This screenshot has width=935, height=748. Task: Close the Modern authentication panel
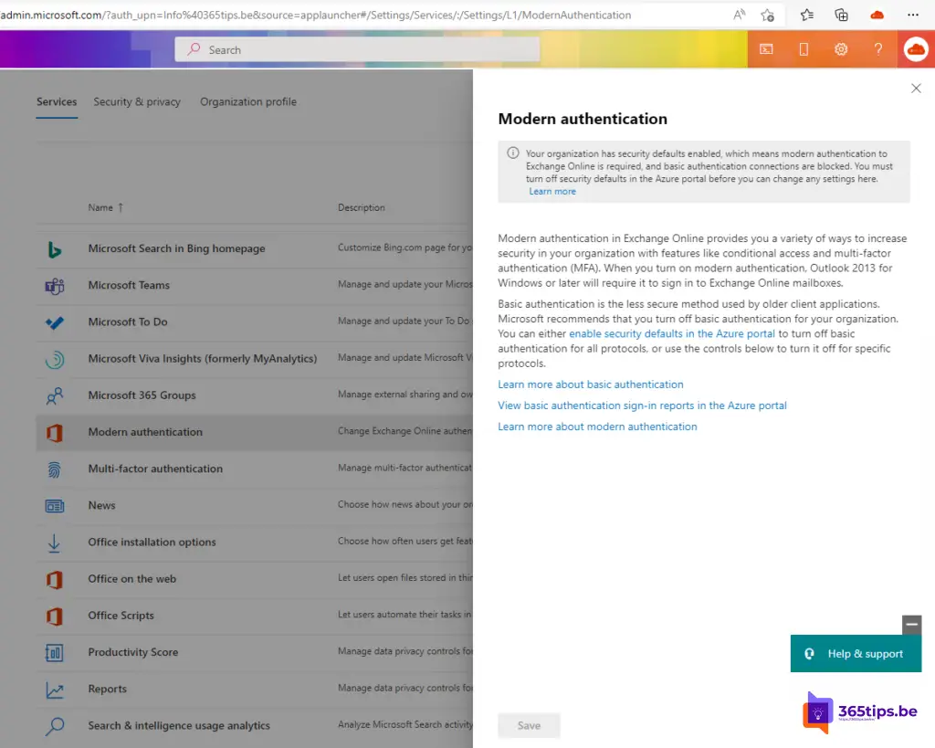916,89
